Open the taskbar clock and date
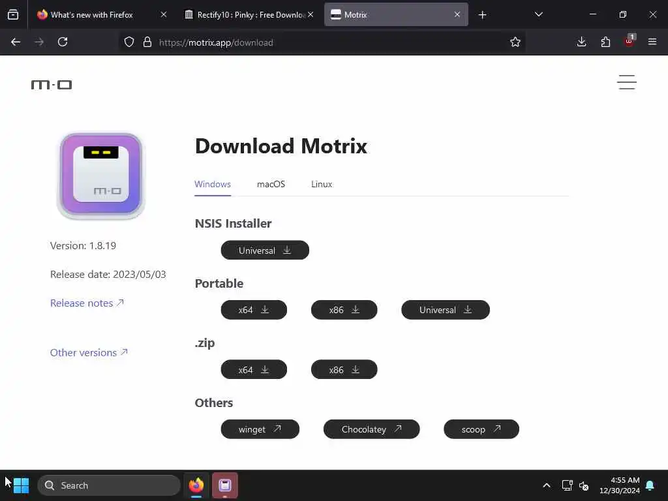 [620, 485]
